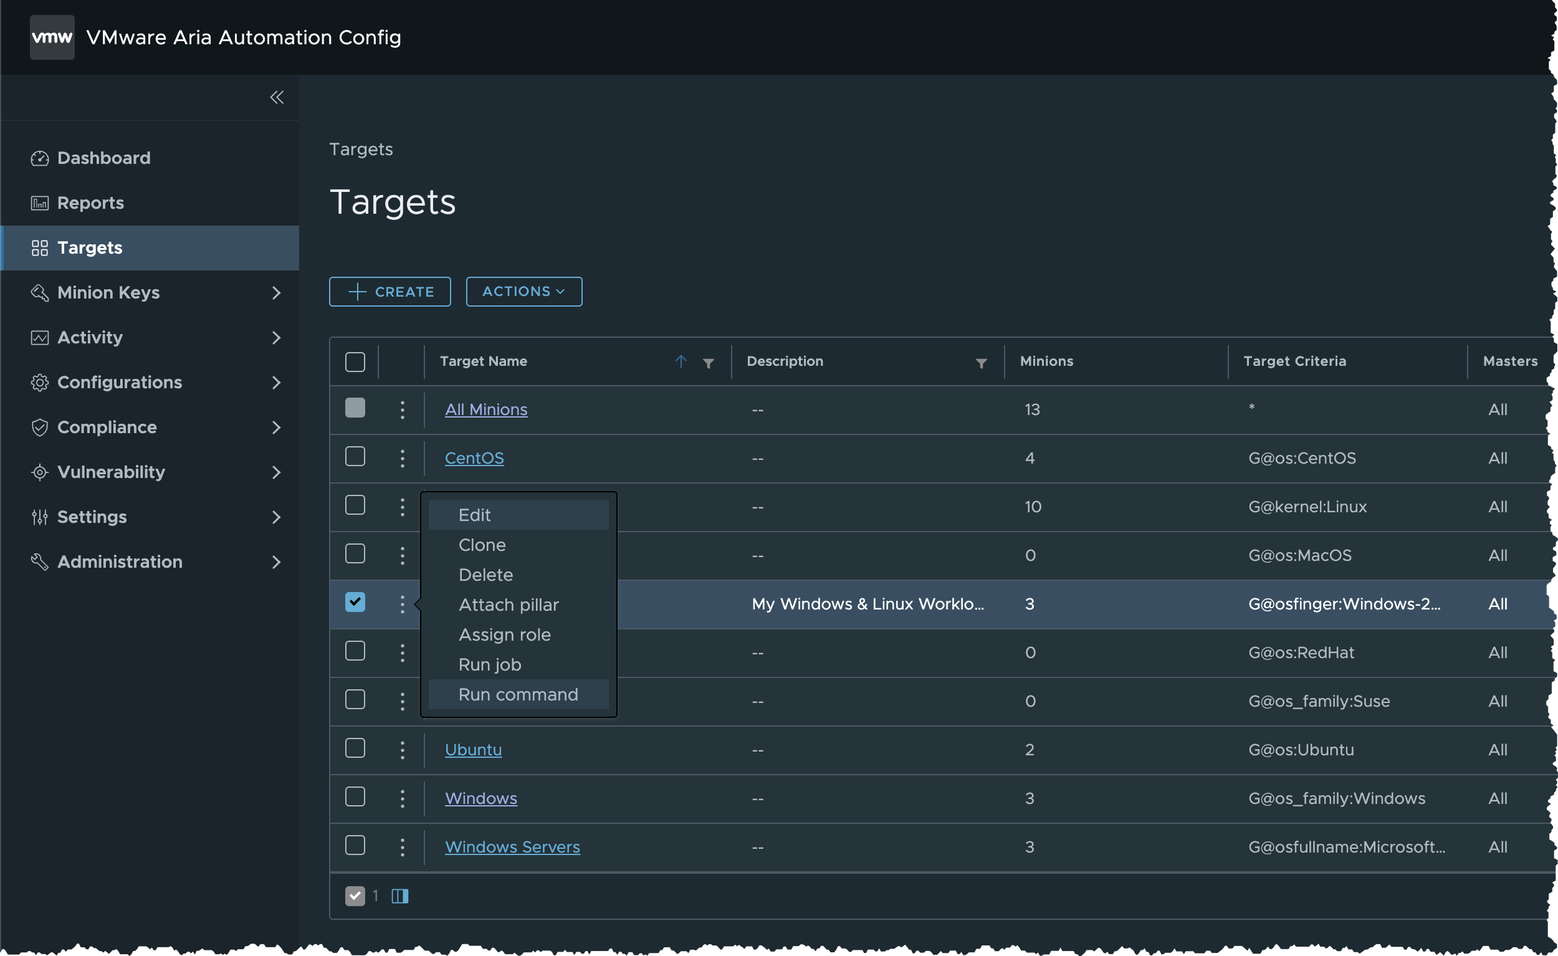Toggle the select-all header checkbox
This screenshot has width=1558, height=956.
click(x=355, y=361)
